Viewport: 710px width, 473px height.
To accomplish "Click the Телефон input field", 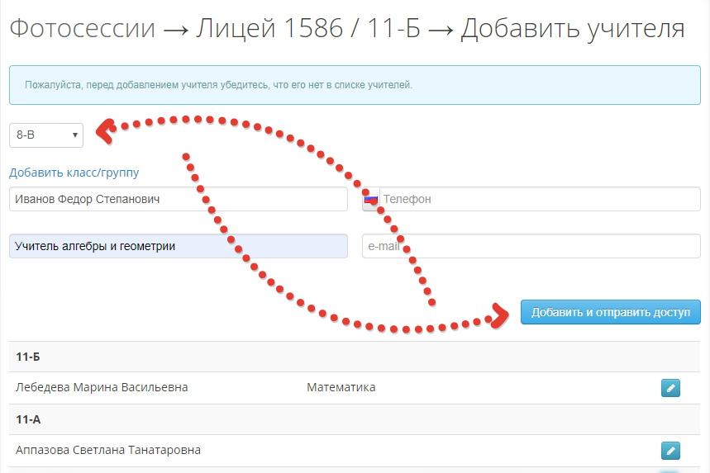I will (x=540, y=199).
